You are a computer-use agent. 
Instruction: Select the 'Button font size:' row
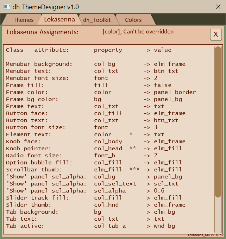(x=81, y=127)
